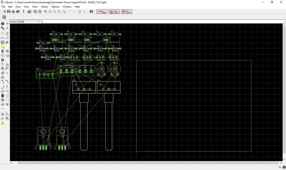The width and height of the screenshot is (286, 170).
Task: Select the Text tool
Action: 7,87
